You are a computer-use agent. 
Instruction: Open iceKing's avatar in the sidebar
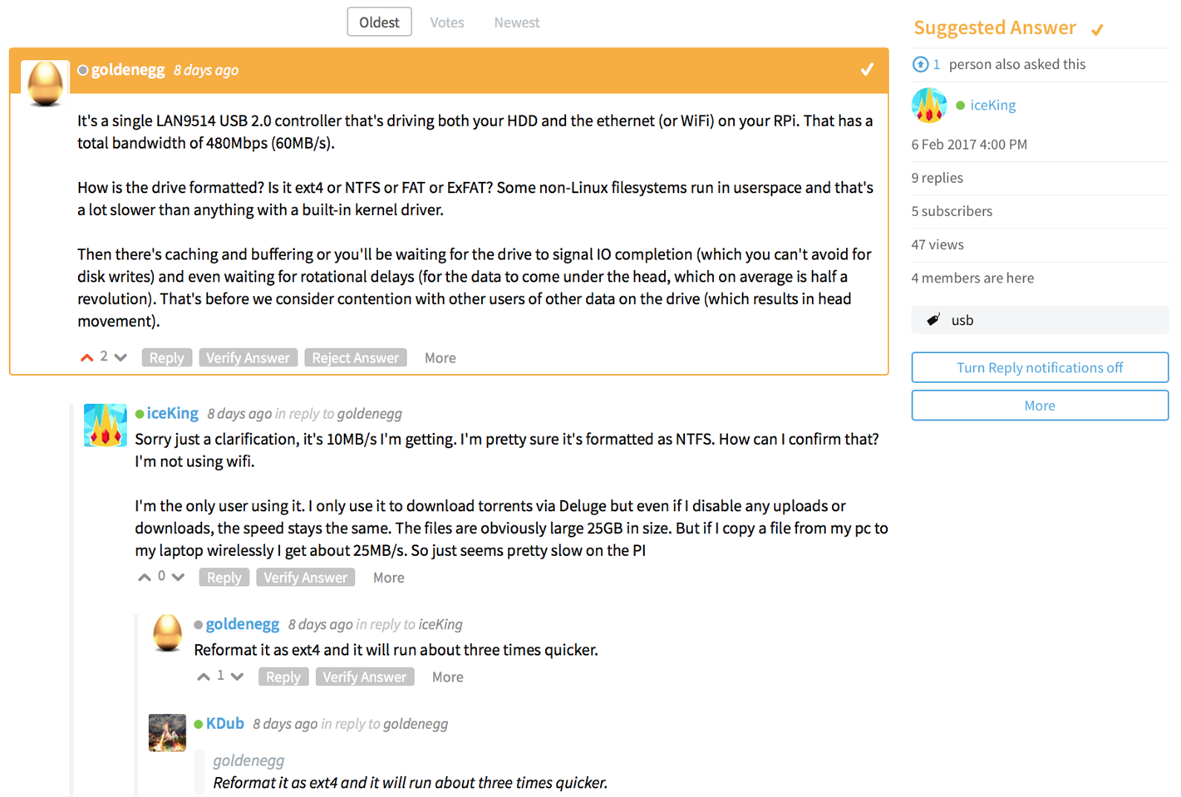click(929, 106)
